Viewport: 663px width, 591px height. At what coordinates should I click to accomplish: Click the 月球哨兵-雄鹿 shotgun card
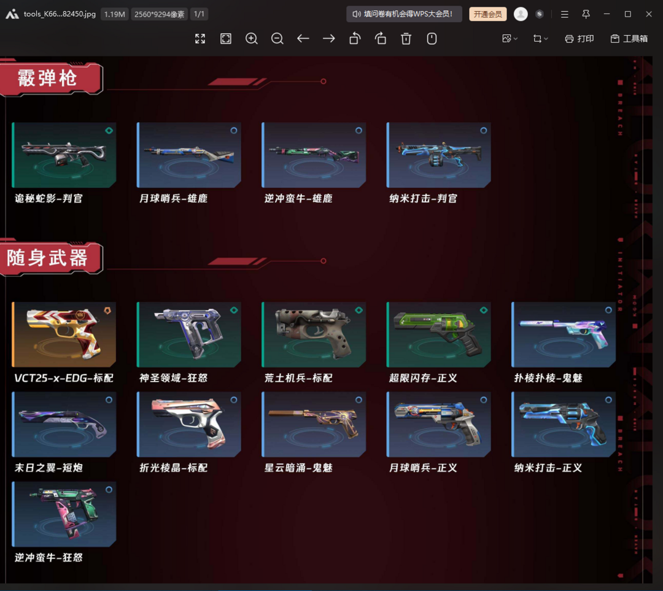(189, 155)
